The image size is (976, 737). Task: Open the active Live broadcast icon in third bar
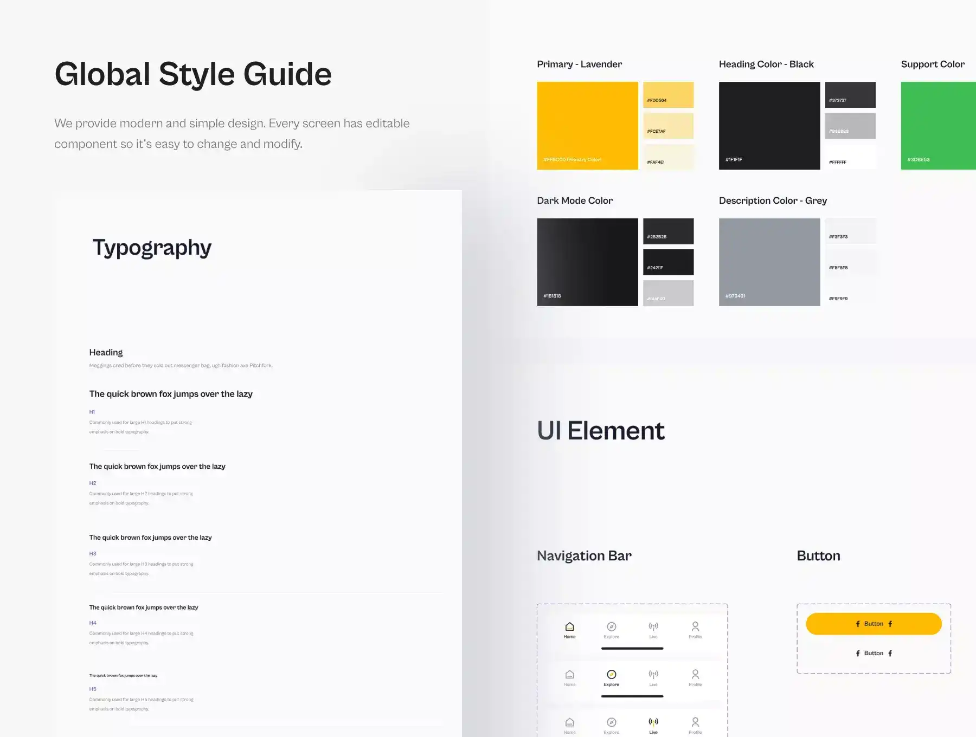653,722
